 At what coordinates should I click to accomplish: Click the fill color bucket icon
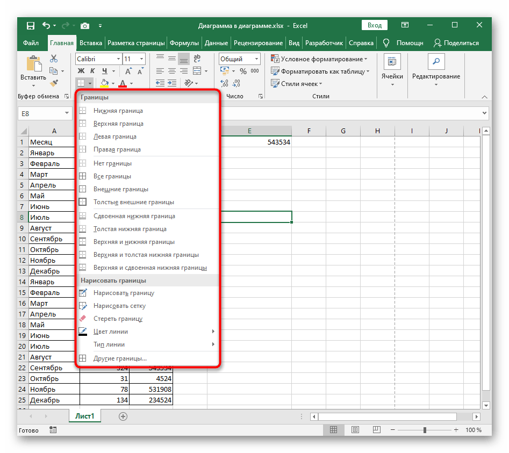point(104,83)
